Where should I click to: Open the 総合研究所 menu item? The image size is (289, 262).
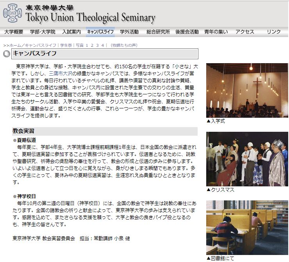point(158,32)
